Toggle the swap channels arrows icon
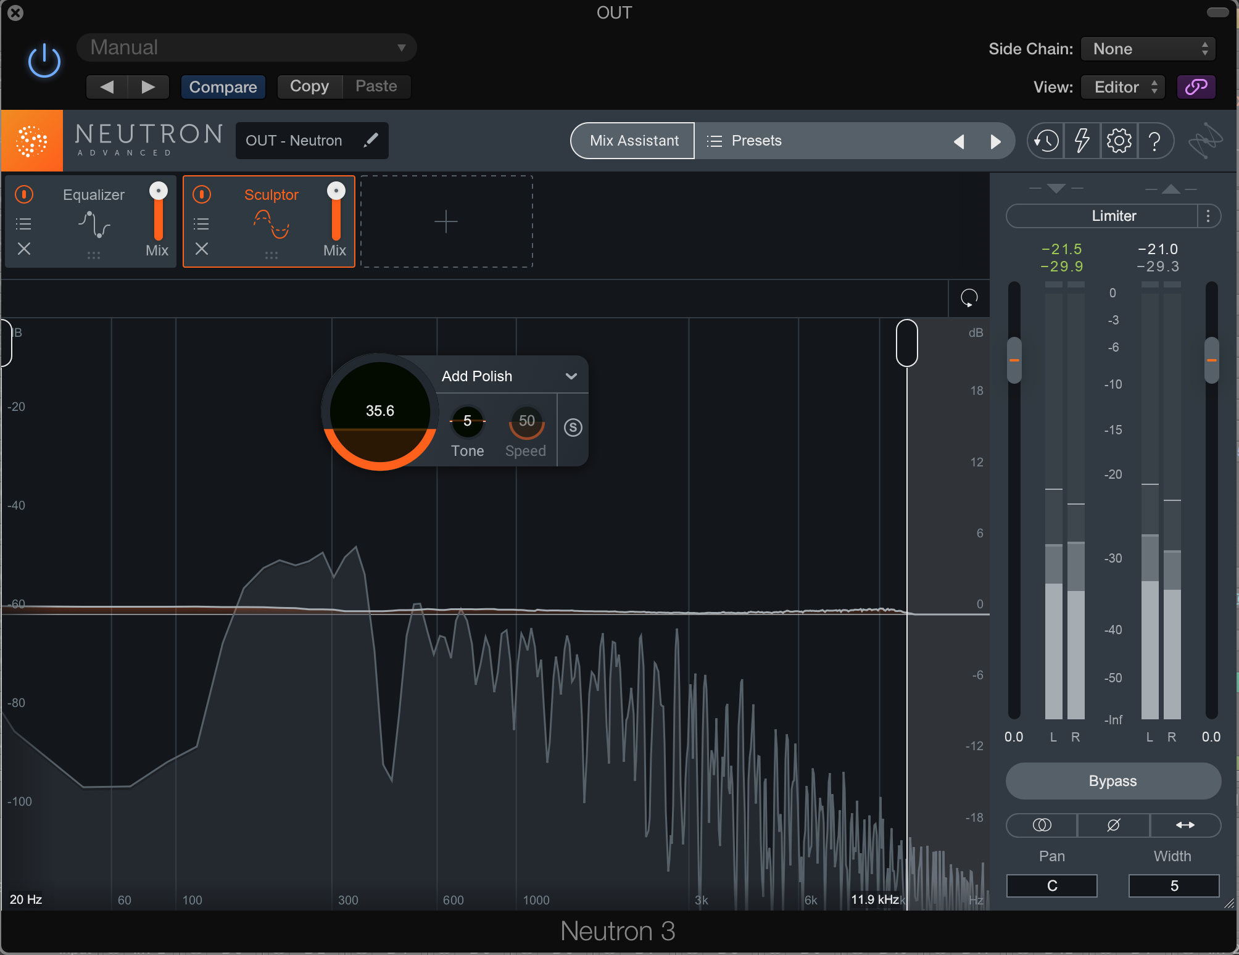This screenshot has width=1239, height=955. 1185,825
